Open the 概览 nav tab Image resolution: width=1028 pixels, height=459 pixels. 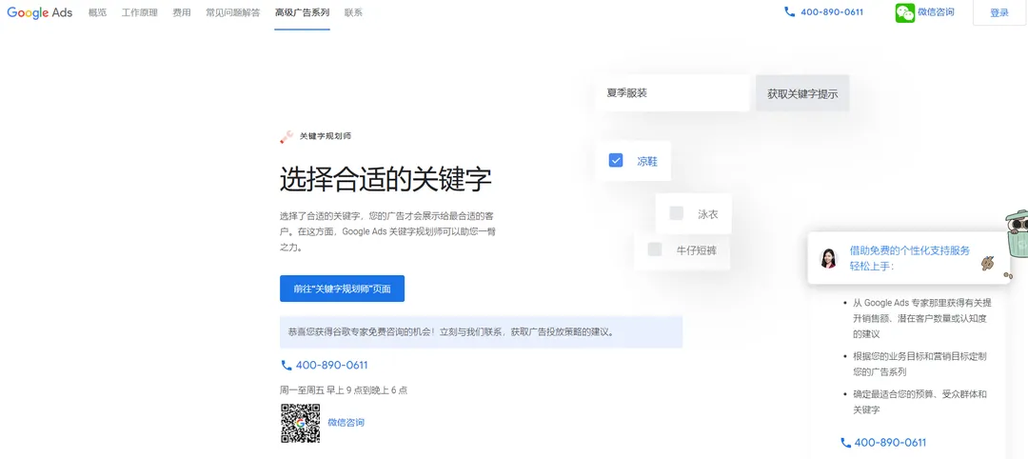[x=97, y=12]
